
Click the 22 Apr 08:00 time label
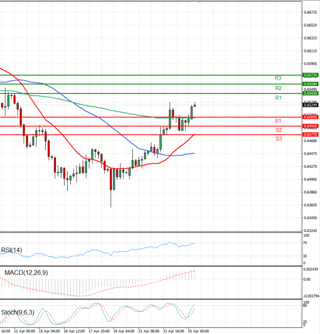[x=149, y=331]
